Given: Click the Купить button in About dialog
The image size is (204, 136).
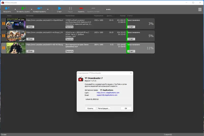Looking at the screenshot, I should click(91, 108).
